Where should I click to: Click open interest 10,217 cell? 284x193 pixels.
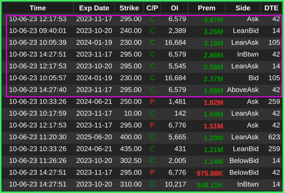(x=175, y=184)
